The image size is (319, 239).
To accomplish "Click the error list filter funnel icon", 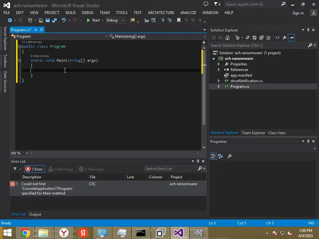I will 15,169.
